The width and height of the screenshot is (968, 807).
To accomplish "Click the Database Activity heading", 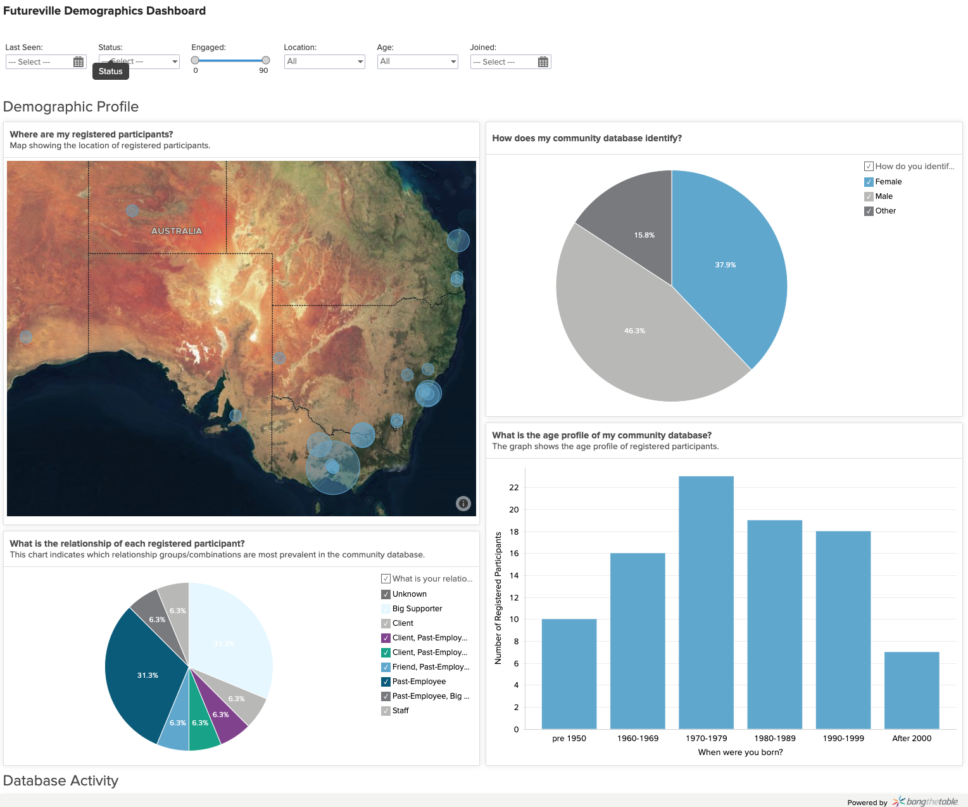I will pyautogui.click(x=61, y=780).
